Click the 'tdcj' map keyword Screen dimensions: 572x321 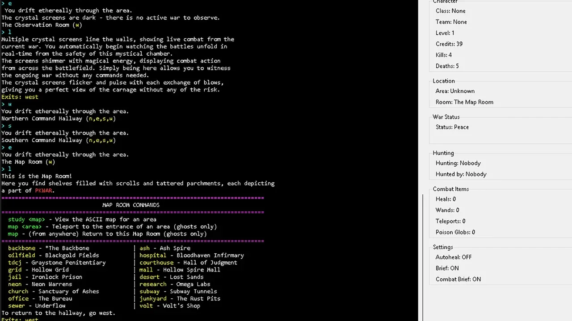(x=15, y=263)
